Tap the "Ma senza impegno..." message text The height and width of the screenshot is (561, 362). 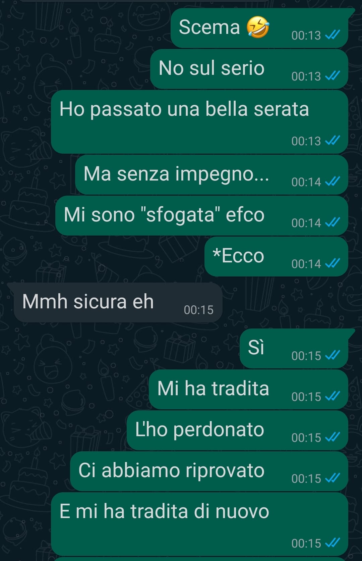[x=176, y=174]
